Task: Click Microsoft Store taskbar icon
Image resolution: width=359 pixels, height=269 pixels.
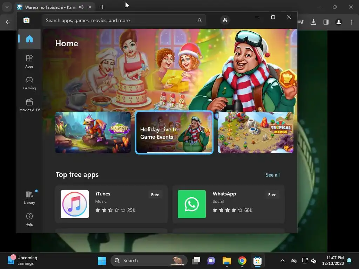Action: 257,261
